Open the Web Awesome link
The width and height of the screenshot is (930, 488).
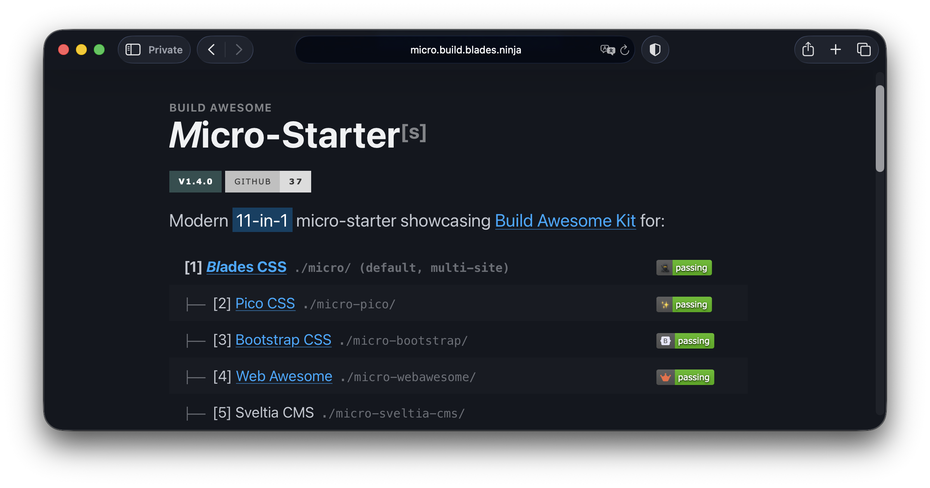click(284, 376)
